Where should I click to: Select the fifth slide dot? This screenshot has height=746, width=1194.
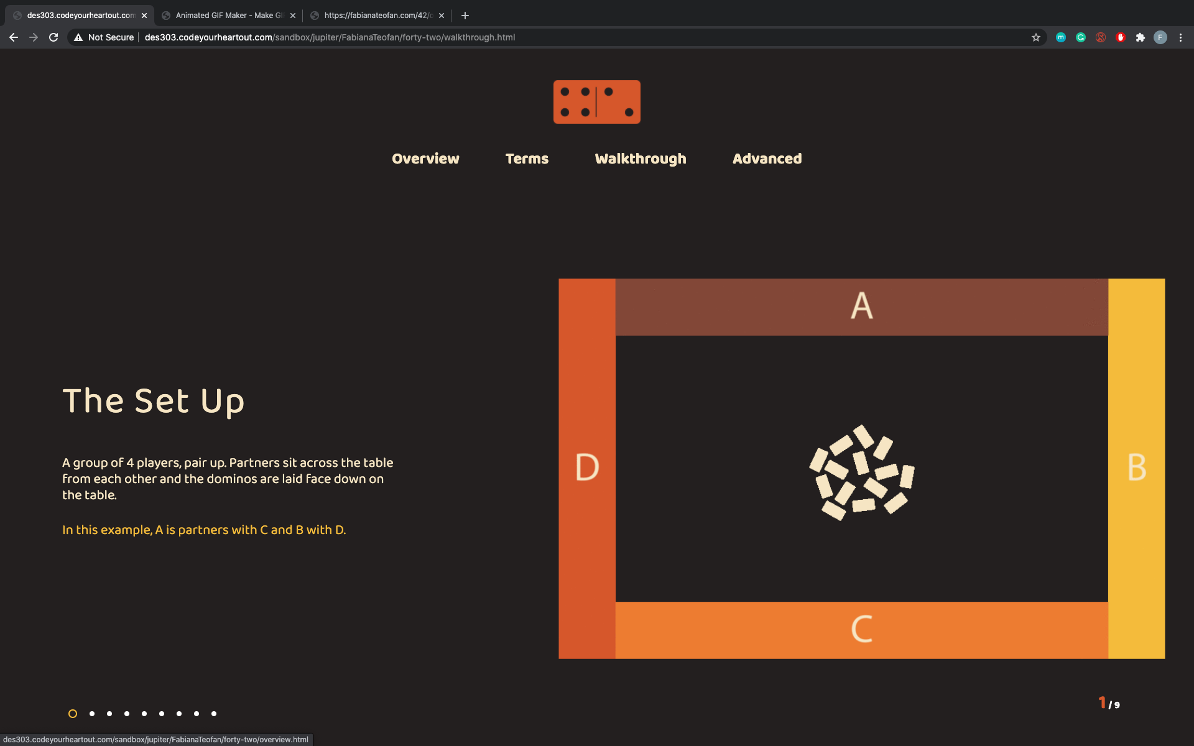144,714
